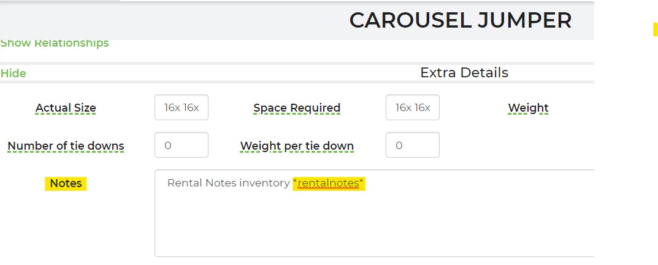The width and height of the screenshot is (658, 265).
Task: Click into the Weight per tie down field
Action: tap(413, 145)
